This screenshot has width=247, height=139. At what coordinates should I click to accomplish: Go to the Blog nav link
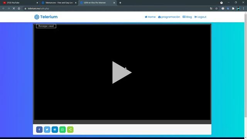coord(187,17)
